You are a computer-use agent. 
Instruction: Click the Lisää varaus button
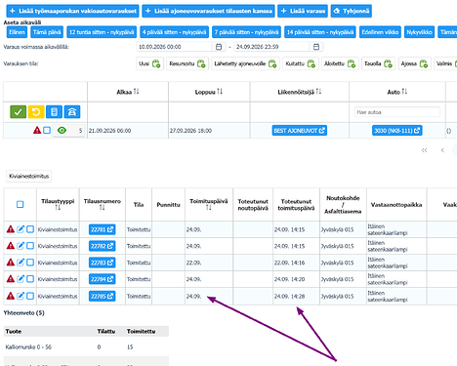point(303,11)
